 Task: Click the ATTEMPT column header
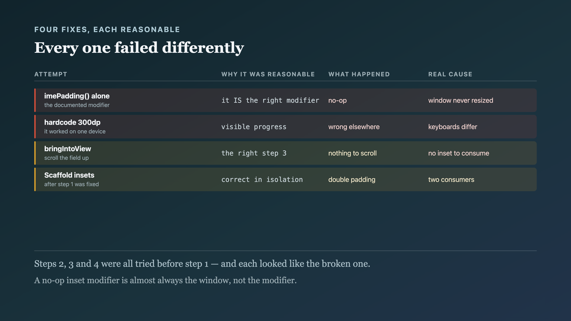50,74
